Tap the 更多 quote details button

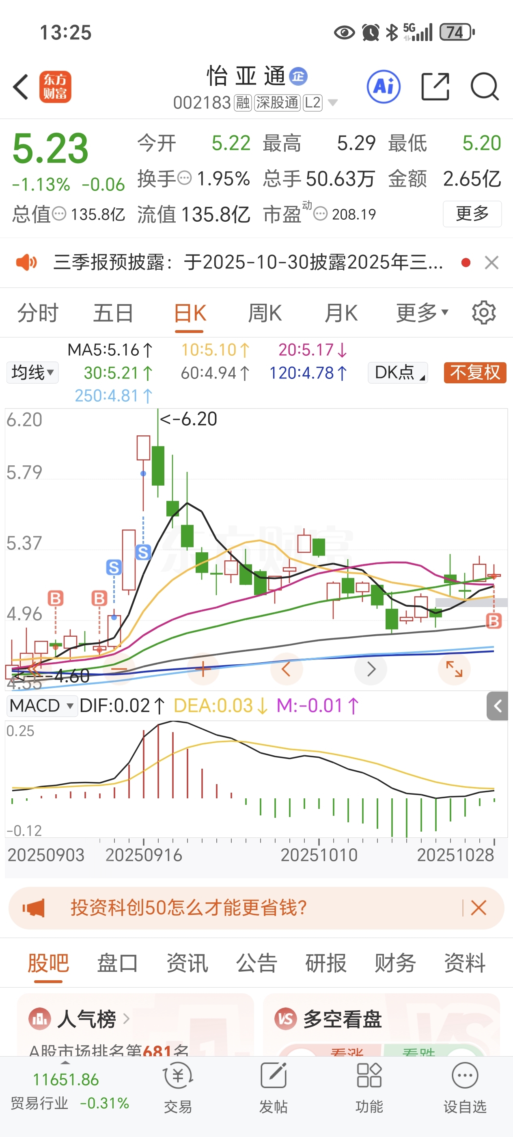(472, 214)
